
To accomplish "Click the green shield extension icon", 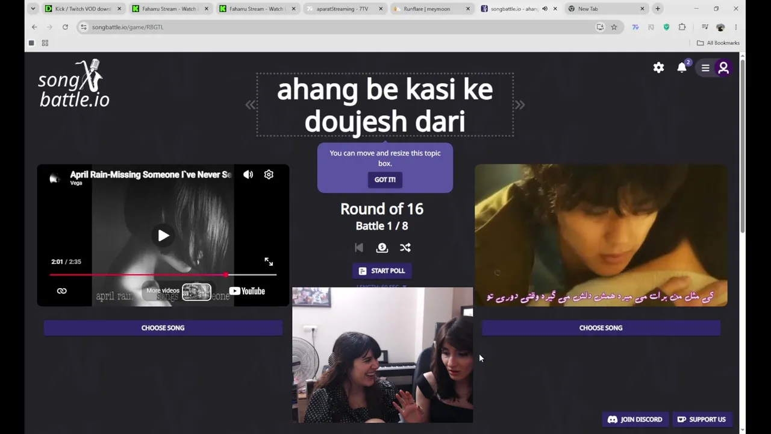I will point(666,27).
